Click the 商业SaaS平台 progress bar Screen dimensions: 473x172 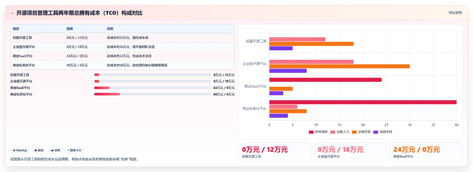point(153,88)
